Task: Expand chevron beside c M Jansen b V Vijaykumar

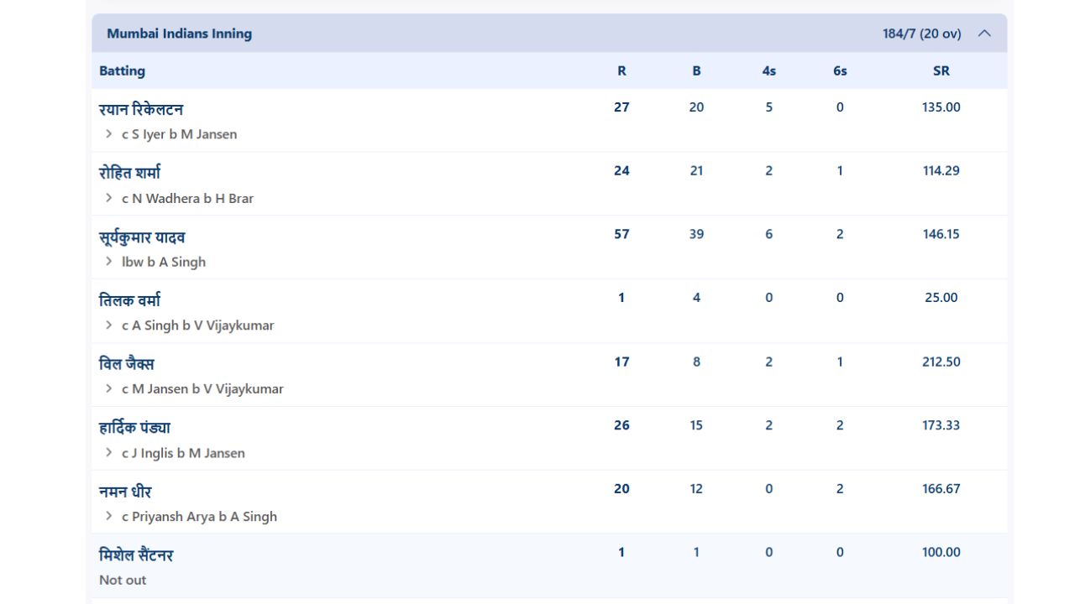Action: point(108,389)
